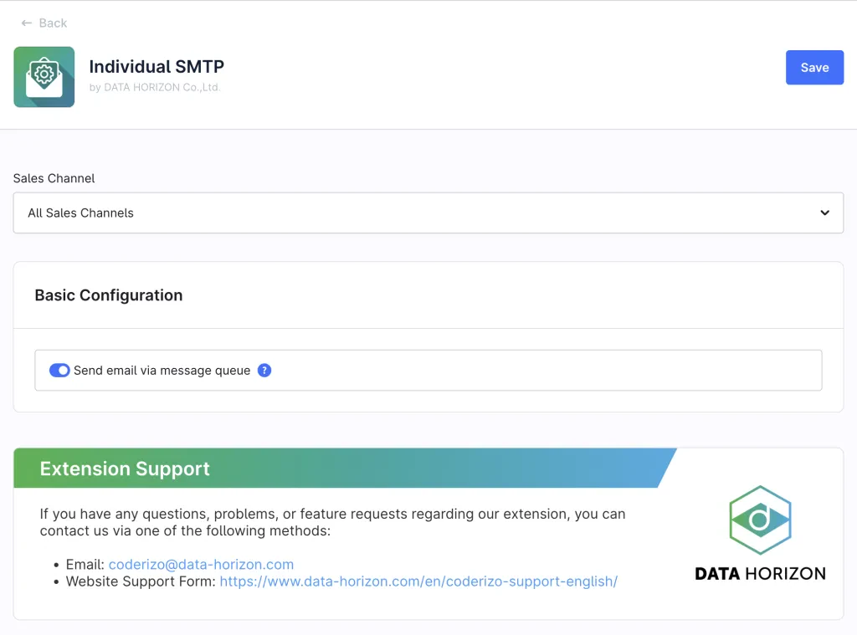This screenshot has width=857, height=635.
Task: Open the blue question mark help tooltip
Action: pos(264,371)
